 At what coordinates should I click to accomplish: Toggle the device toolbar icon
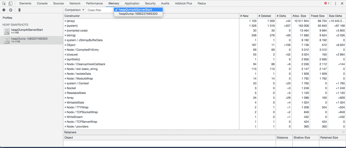point(10,4)
